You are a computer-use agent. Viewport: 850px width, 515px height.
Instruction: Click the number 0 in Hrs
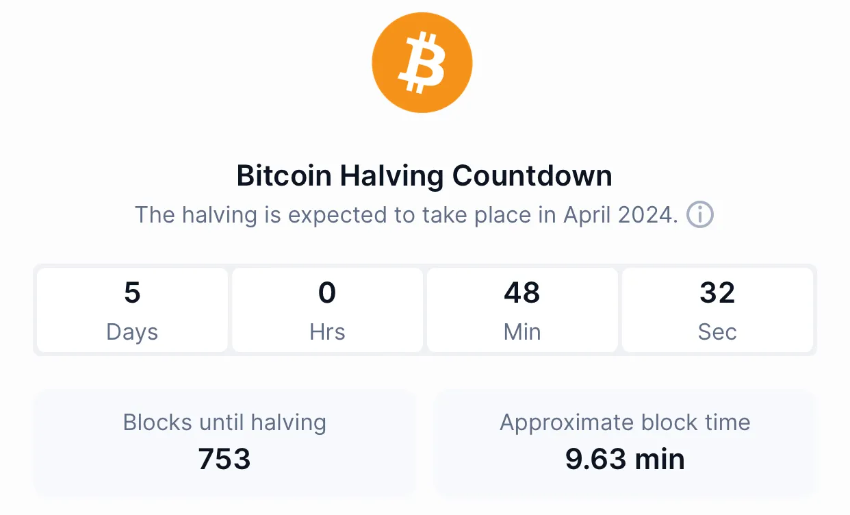tap(327, 293)
